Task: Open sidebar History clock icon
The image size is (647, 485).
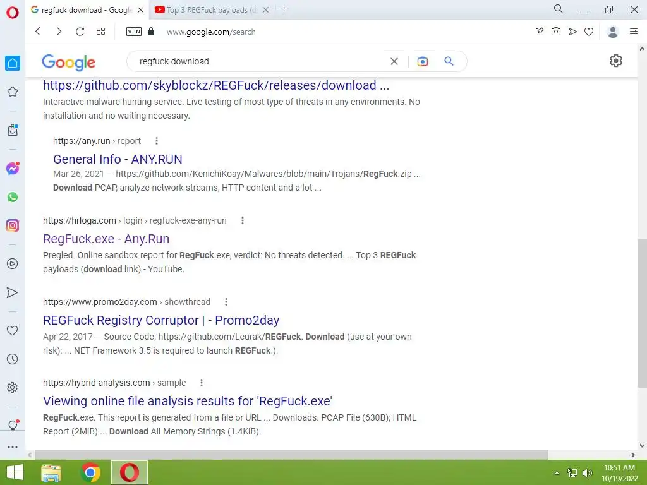Action: pyautogui.click(x=13, y=359)
